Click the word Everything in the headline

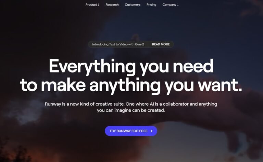[92, 67]
